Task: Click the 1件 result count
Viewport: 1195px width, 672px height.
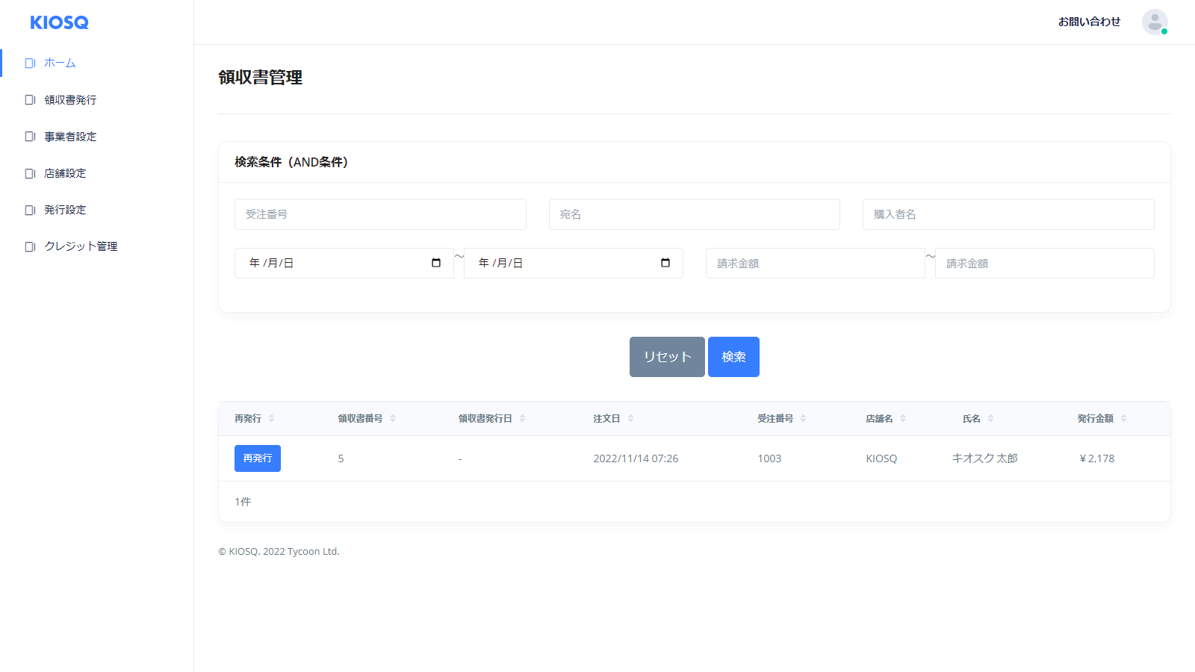Action: click(x=243, y=502)
